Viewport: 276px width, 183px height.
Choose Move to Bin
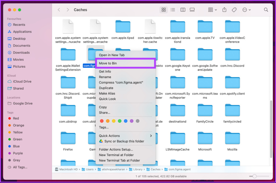click(125, 63)
